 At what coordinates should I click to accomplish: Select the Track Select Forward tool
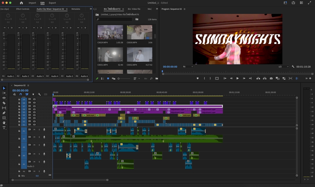(x=4, y=93)
